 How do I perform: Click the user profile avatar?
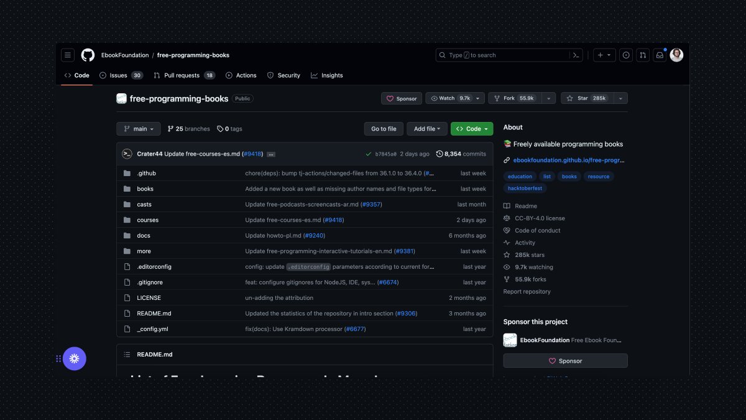[676, 55]
